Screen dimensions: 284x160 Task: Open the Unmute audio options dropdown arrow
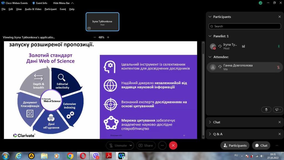(x=131, y=145)
